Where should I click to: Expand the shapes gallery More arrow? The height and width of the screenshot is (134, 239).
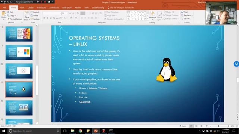(x=148, y=19)
